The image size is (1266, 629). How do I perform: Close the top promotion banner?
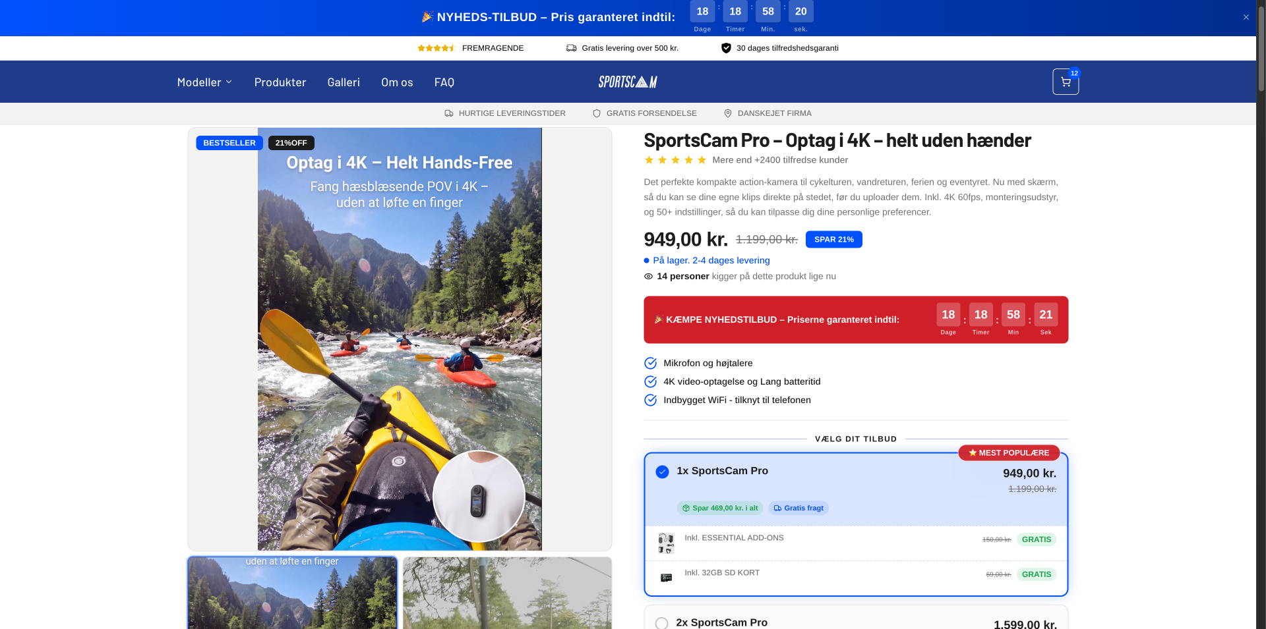[x=1246, y=17]
